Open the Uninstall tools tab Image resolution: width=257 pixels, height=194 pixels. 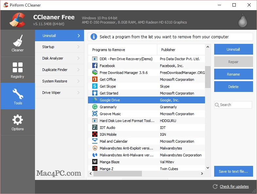[60, 36]
